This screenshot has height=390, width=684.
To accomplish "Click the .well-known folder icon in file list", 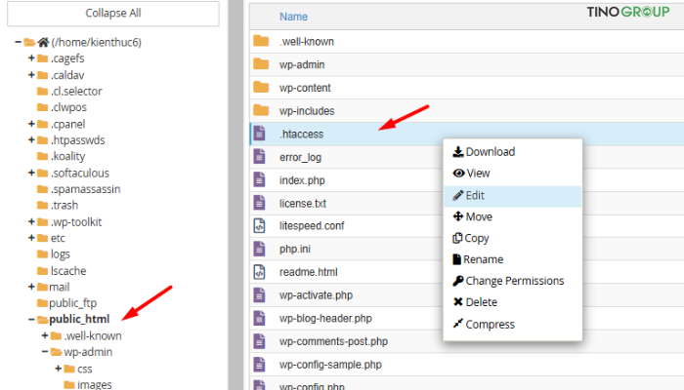I will [x=261, y=41].
